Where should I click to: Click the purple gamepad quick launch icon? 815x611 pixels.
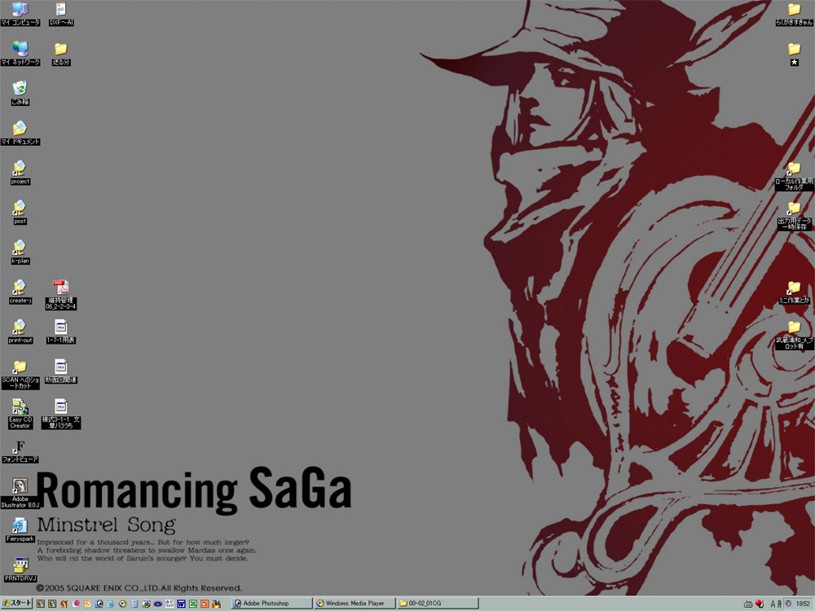(x=157, y=604)
